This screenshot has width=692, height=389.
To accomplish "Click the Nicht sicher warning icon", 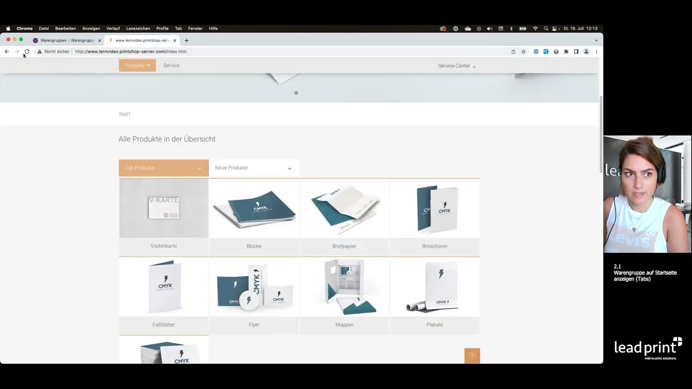I will (x=39, y=51).
